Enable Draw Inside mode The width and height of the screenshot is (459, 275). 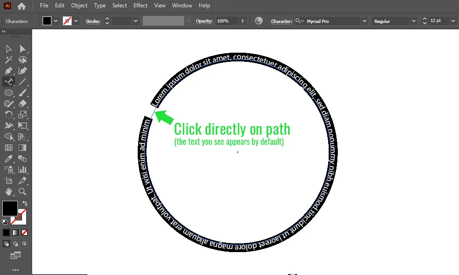pos(25,243)
